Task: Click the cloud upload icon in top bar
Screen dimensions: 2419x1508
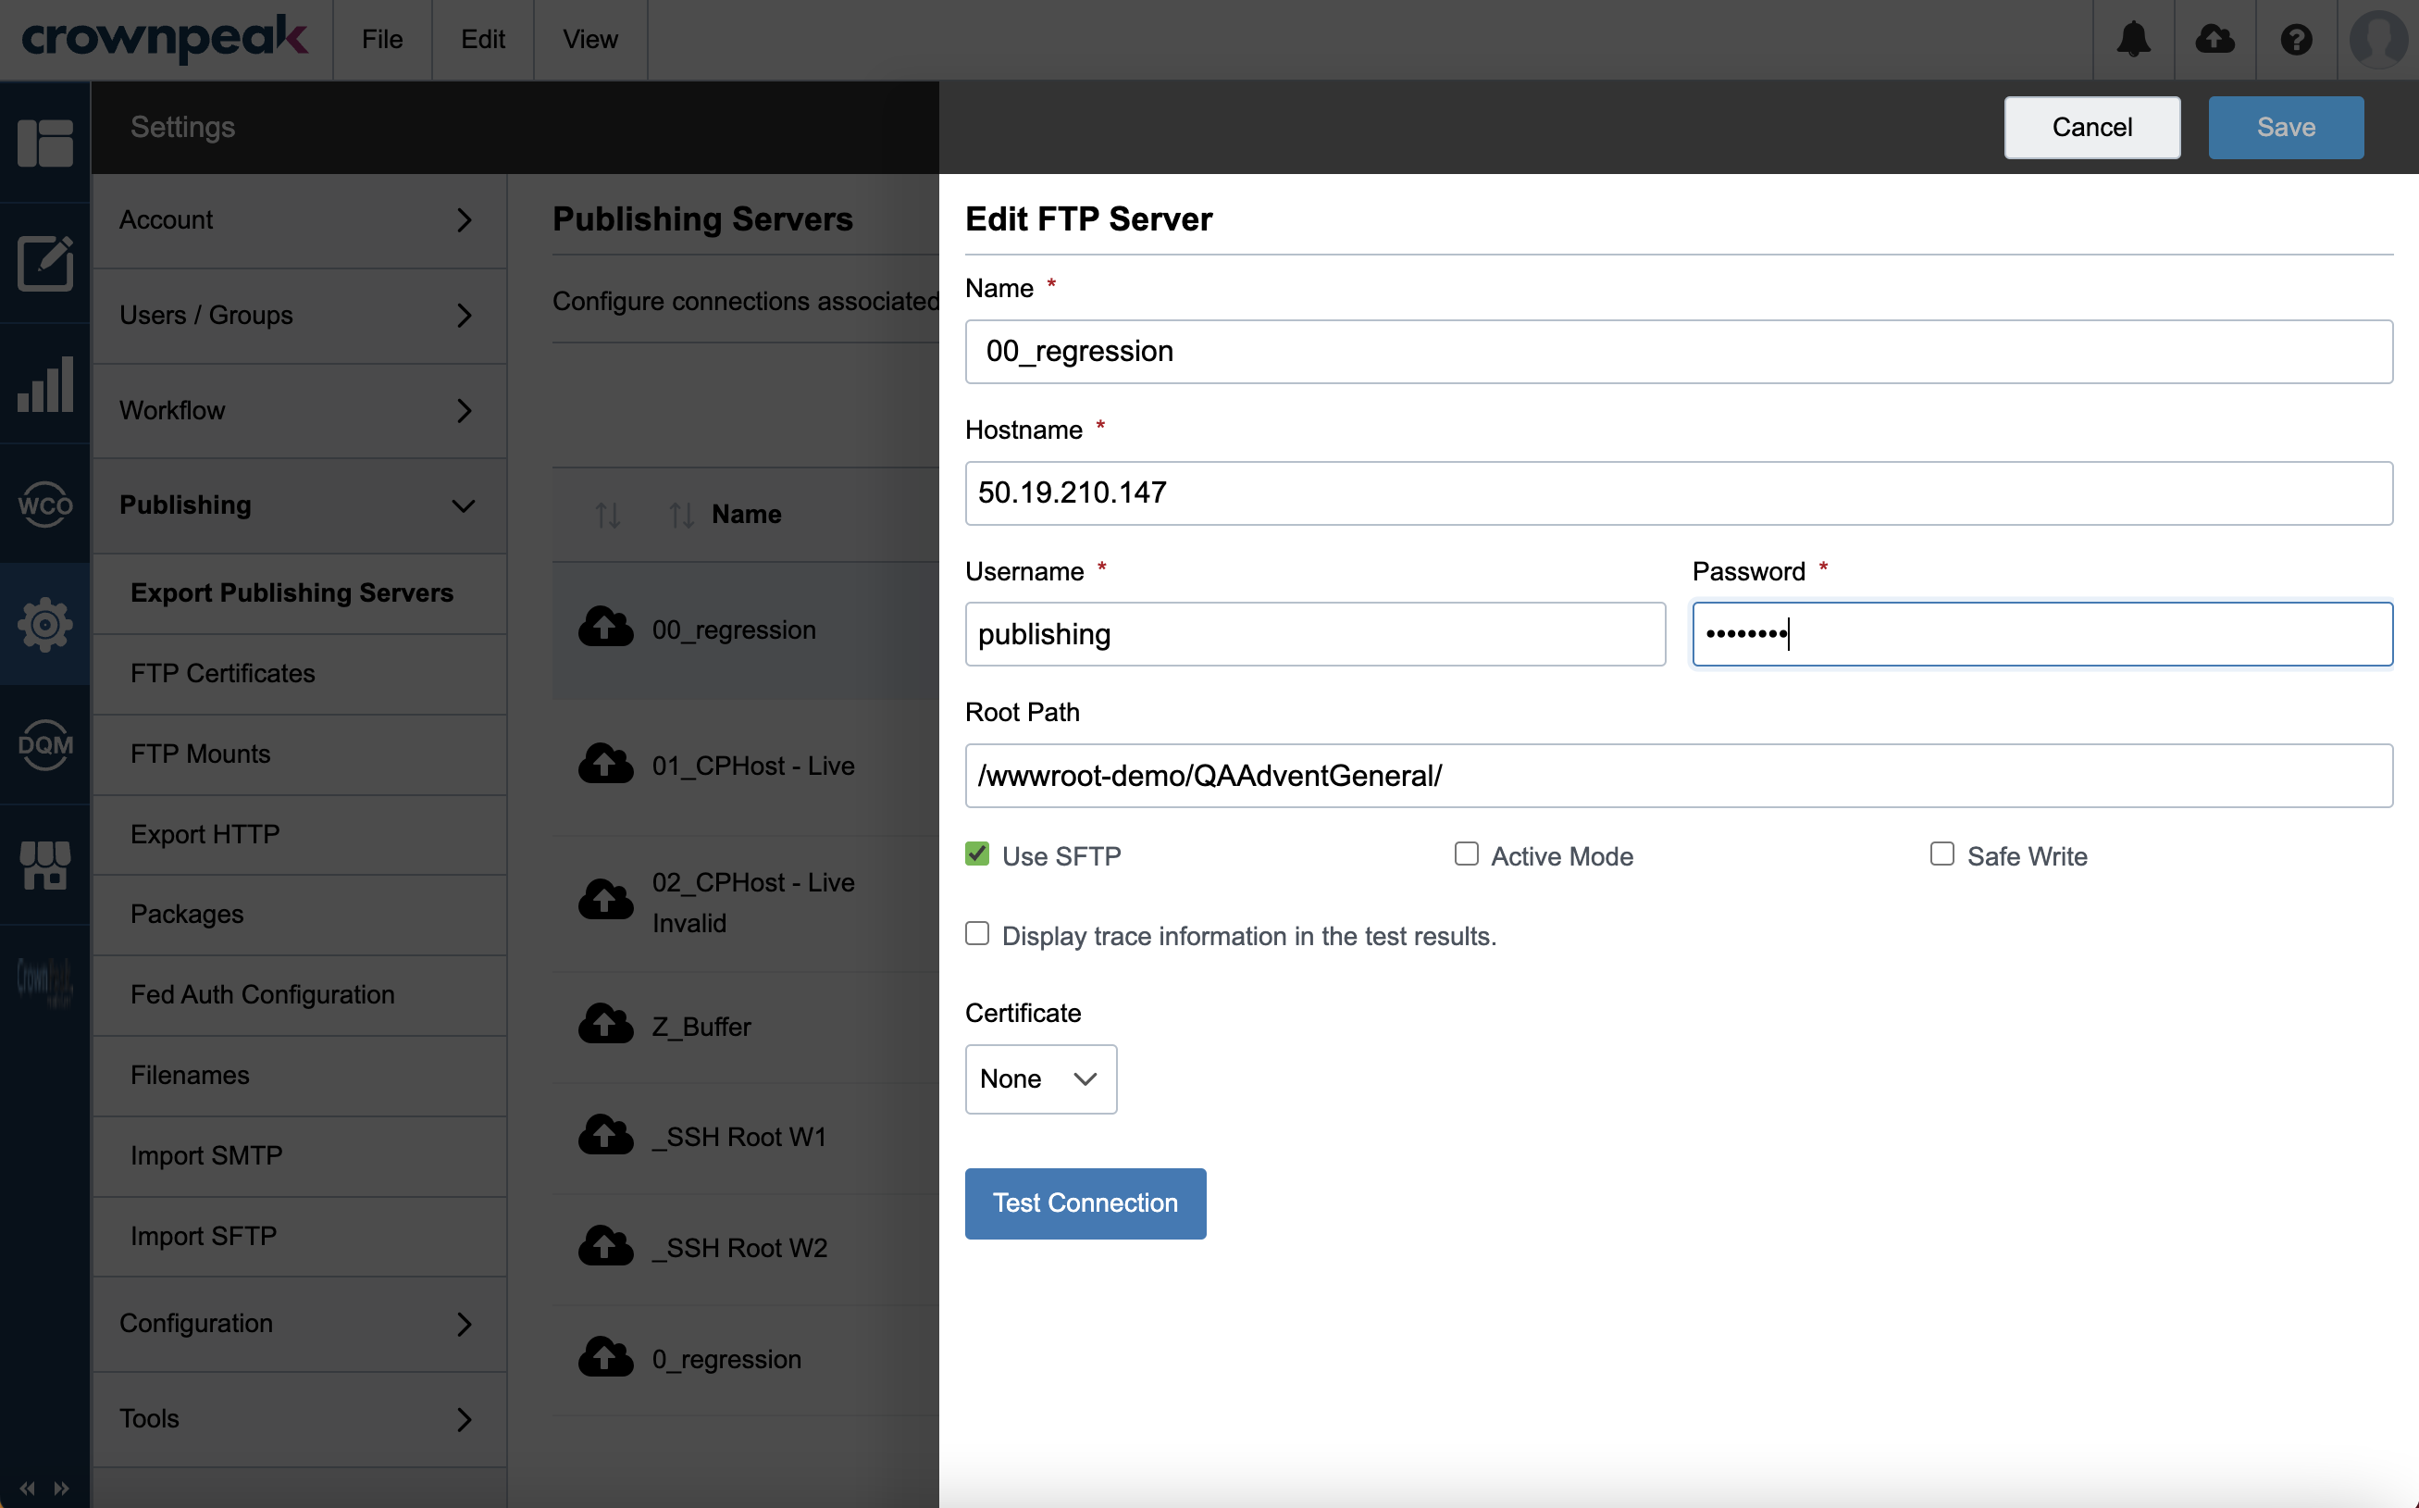Action: pyautogui.click(x=2214, y=40)
